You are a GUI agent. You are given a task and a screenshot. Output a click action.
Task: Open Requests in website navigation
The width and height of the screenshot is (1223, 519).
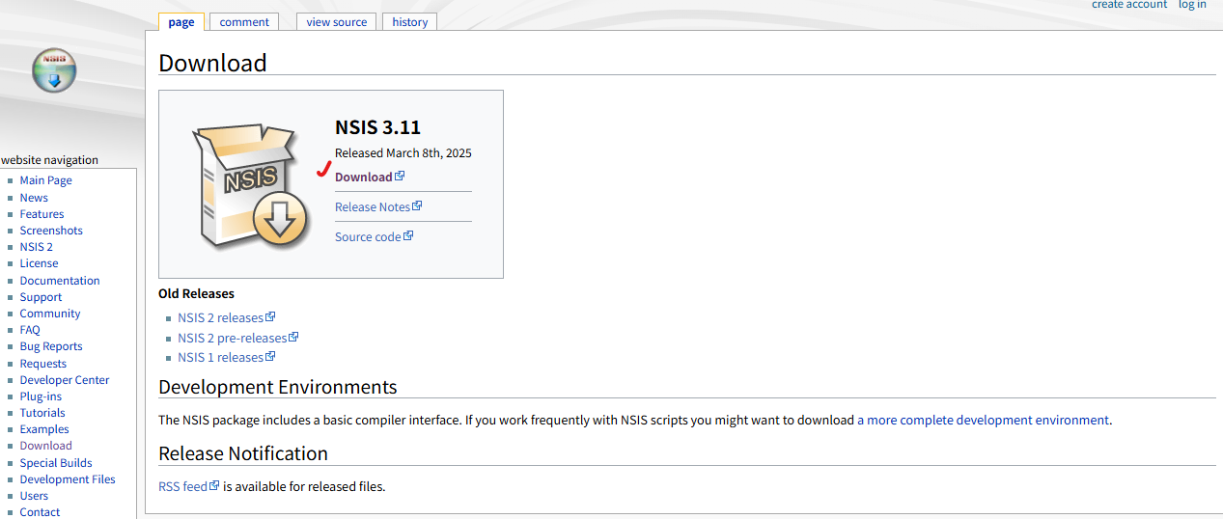point(43,364)
